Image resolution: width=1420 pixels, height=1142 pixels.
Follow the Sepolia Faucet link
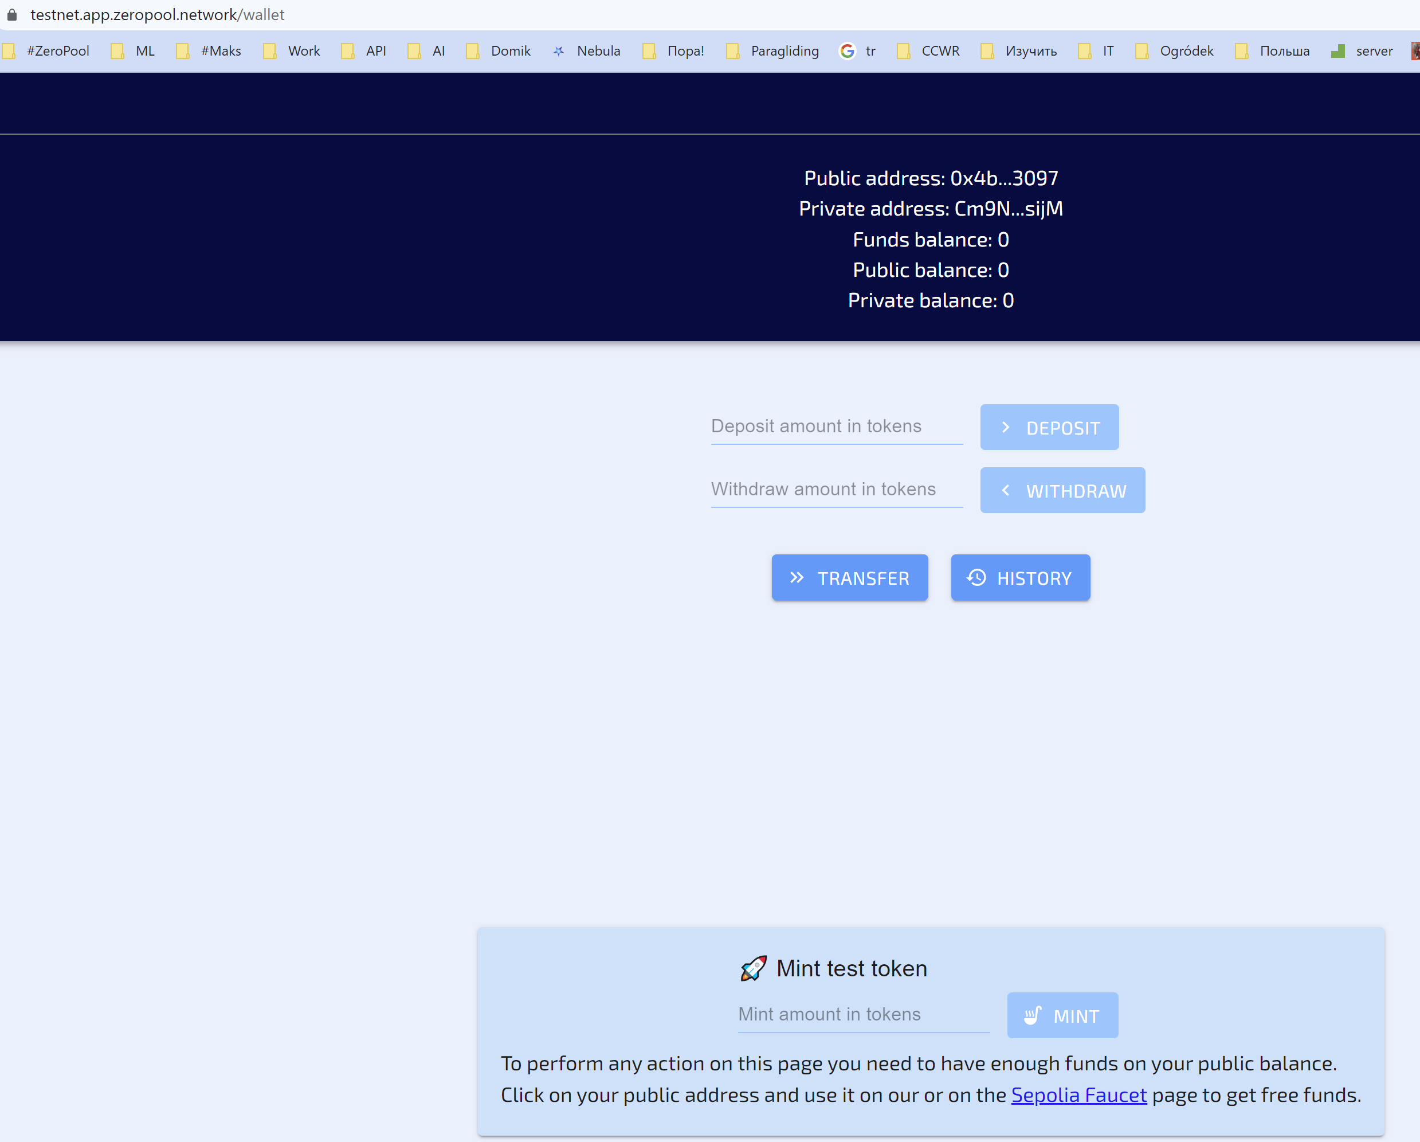click(1079, 1094)
